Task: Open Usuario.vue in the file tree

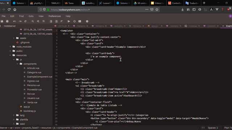Action: (x=33, y=98)
